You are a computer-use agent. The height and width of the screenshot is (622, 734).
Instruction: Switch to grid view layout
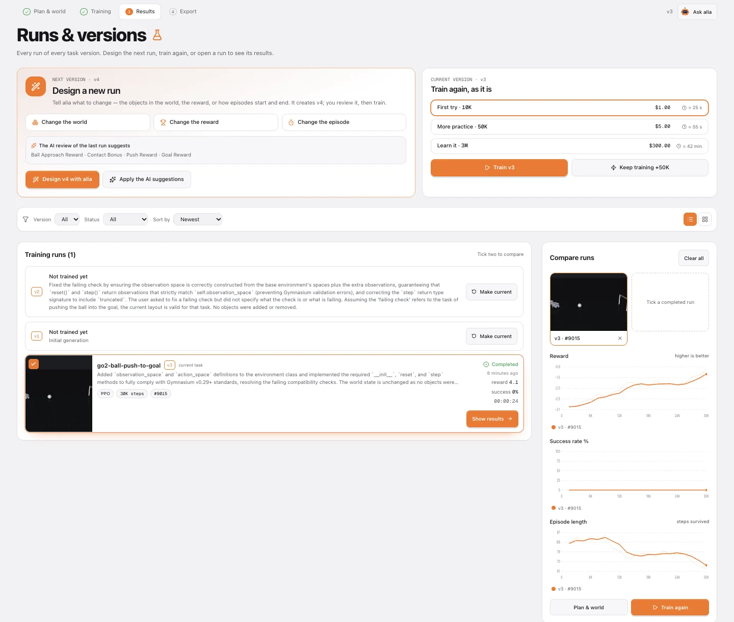(x=705, y=219)
